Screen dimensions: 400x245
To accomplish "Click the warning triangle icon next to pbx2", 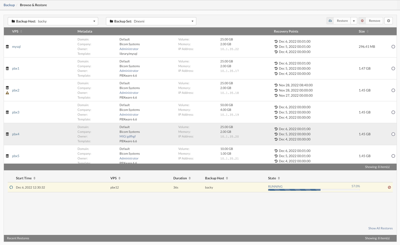I will [7, 93].
